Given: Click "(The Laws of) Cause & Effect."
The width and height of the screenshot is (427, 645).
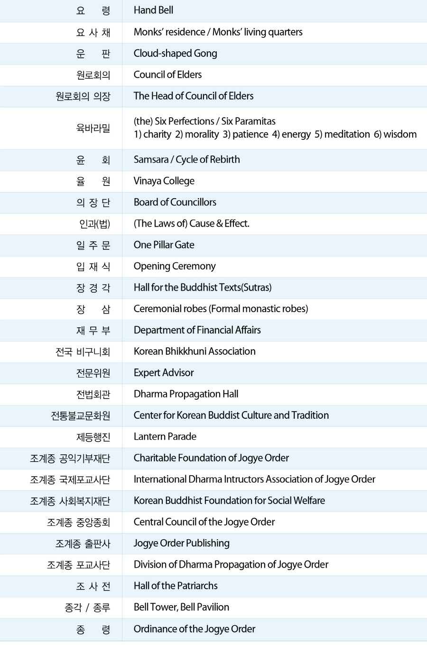Looking at the screenshot, I should pyautogui.click(x=191, y=224).
